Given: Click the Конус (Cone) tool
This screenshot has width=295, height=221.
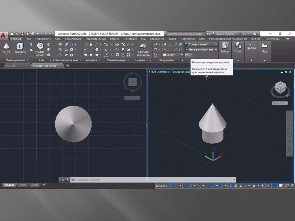Looking at the screenshot, I should (x=6, y=48).
